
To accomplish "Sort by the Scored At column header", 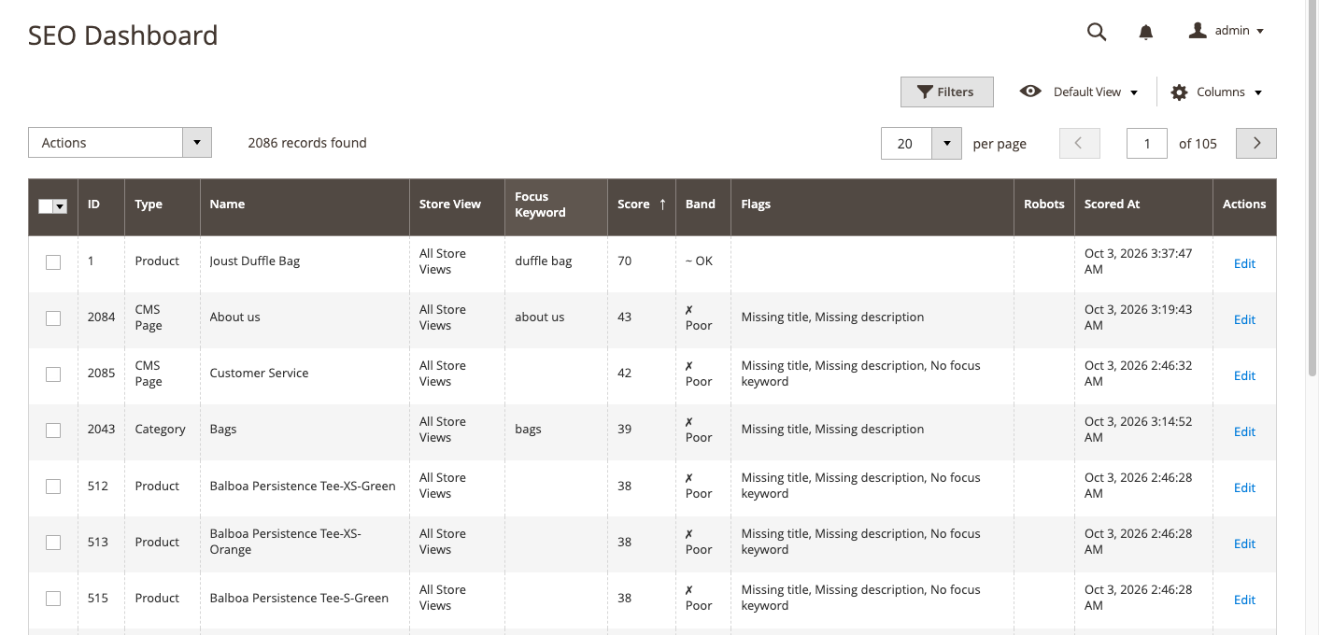I will point(1143,206).
